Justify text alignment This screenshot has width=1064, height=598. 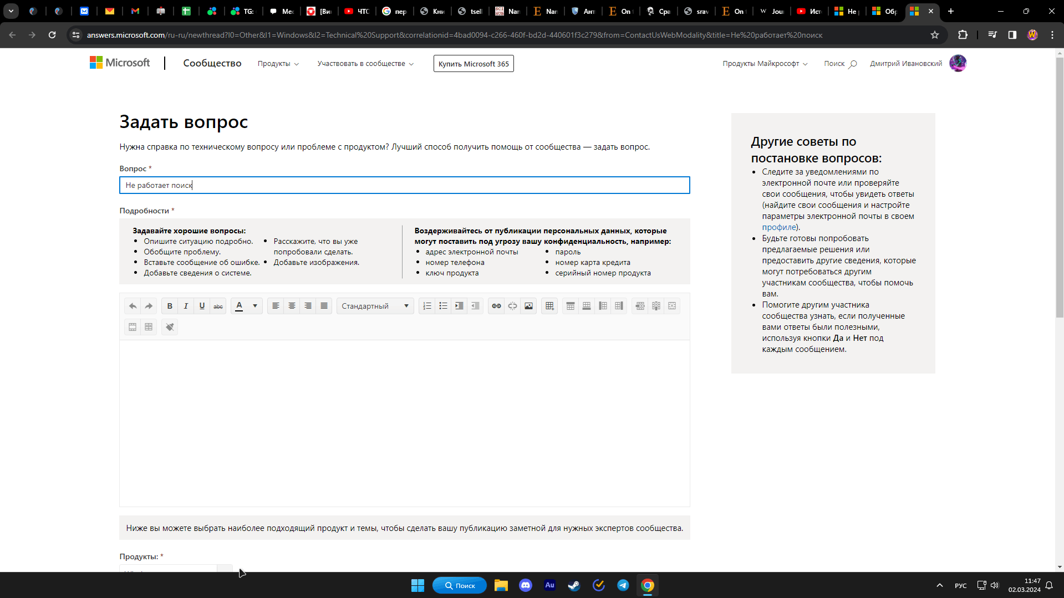(x=324, y=306)
